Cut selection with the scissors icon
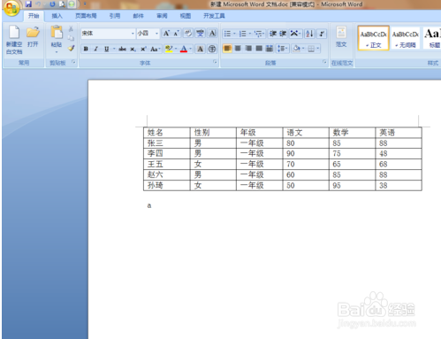Image resolution: width=441 pixels, height=339 pixels. click(x=71, y=29)
